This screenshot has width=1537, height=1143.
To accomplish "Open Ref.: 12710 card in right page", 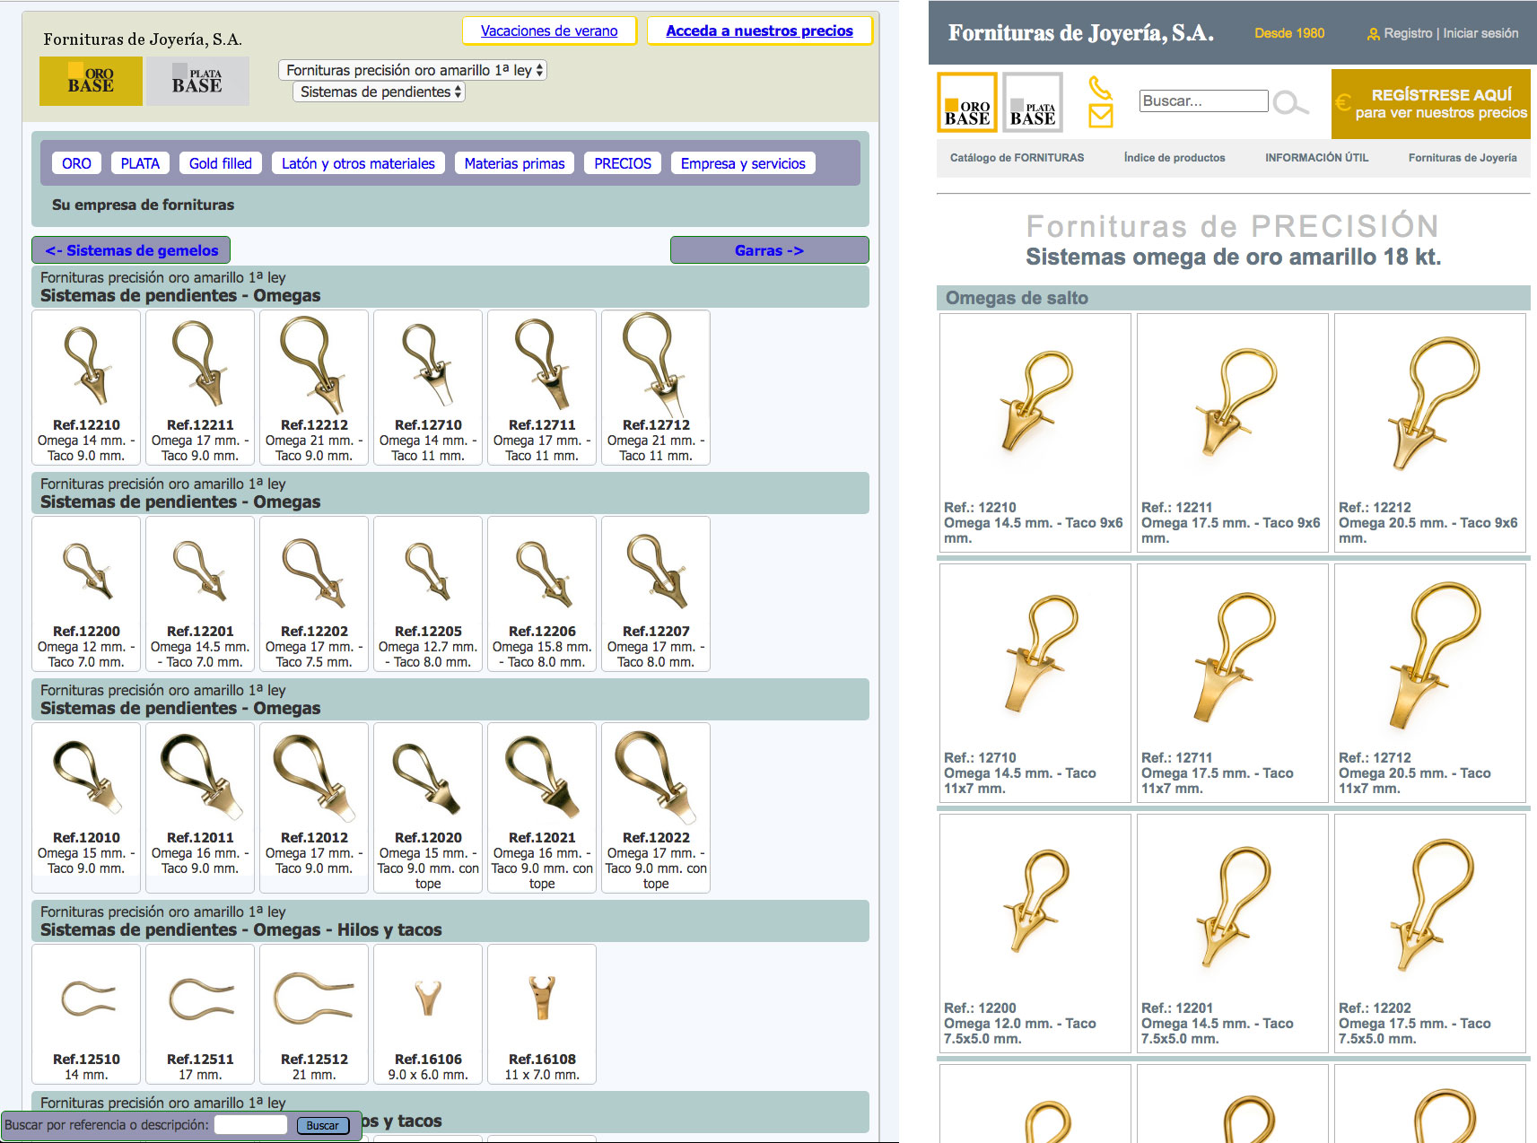I will point(1035,683).
